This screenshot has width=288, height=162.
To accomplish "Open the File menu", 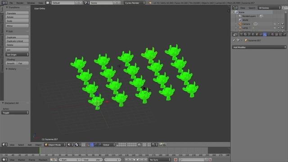I will [11, 3].
